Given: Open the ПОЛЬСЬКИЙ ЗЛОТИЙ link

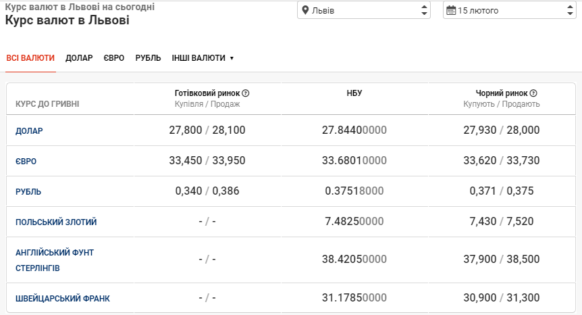Looking at the screenshot, I should coord(56,222).
